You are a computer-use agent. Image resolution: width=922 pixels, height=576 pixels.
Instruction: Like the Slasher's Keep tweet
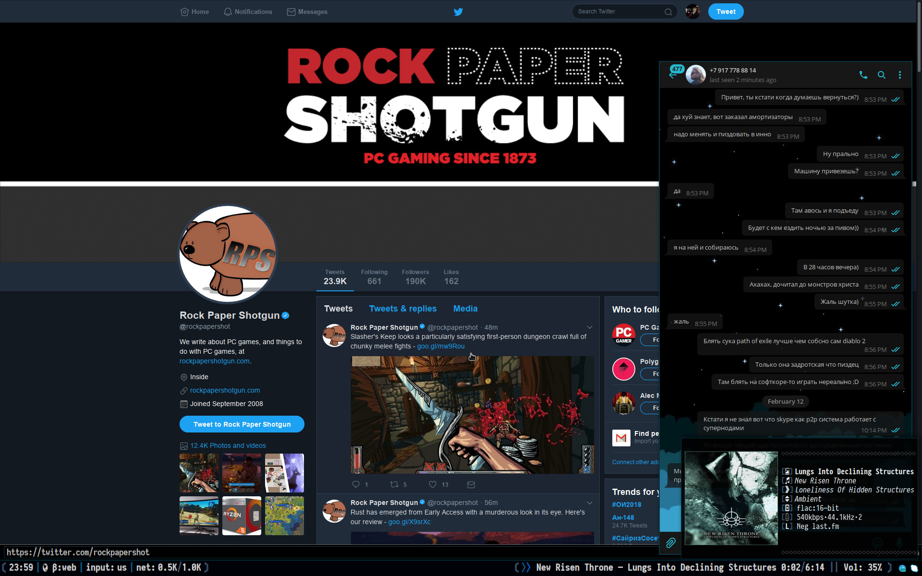(433, 484)
